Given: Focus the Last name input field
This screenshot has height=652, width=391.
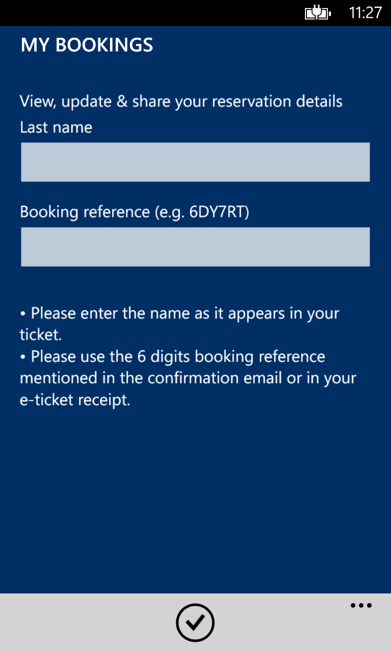Looking at the screenshot, I should 195,162.
